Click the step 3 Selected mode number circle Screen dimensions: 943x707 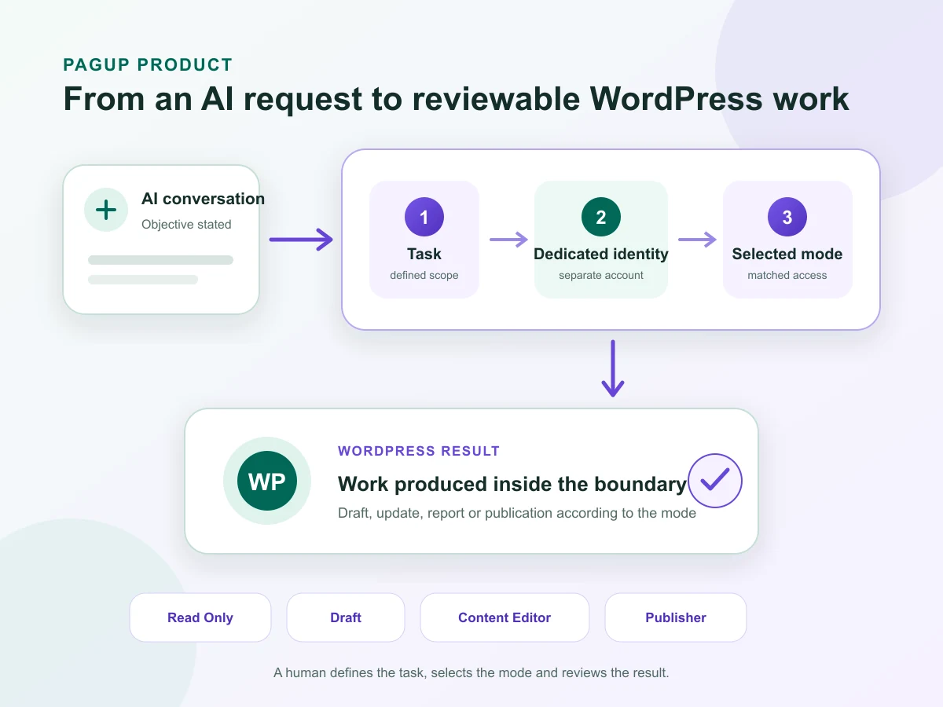tap(787, 218)
